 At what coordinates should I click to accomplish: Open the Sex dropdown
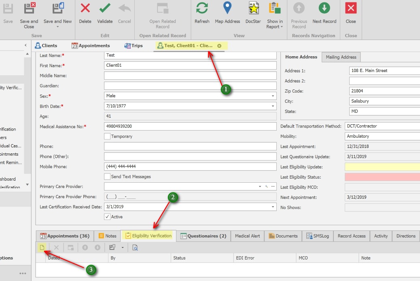273,96
